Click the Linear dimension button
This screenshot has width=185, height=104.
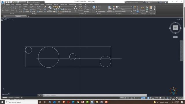pos(87,7)
